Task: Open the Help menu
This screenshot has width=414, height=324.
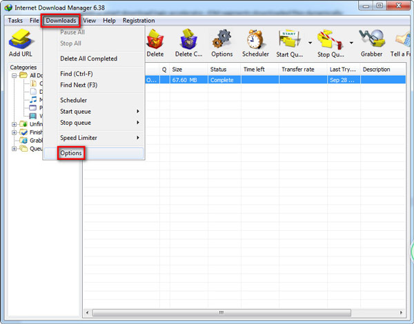Action: click(x=109, y=20)
